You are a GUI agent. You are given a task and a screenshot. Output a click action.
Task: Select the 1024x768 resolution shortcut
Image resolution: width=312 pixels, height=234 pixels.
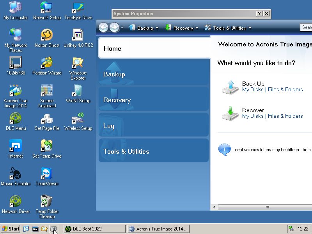(x=16, y=66)
